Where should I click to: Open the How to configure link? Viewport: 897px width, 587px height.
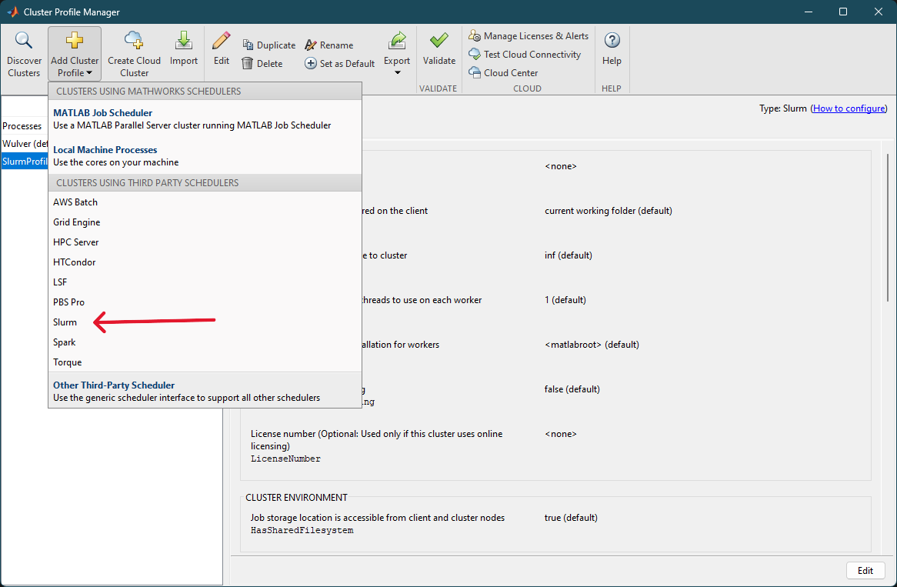(x=849, y=108)
